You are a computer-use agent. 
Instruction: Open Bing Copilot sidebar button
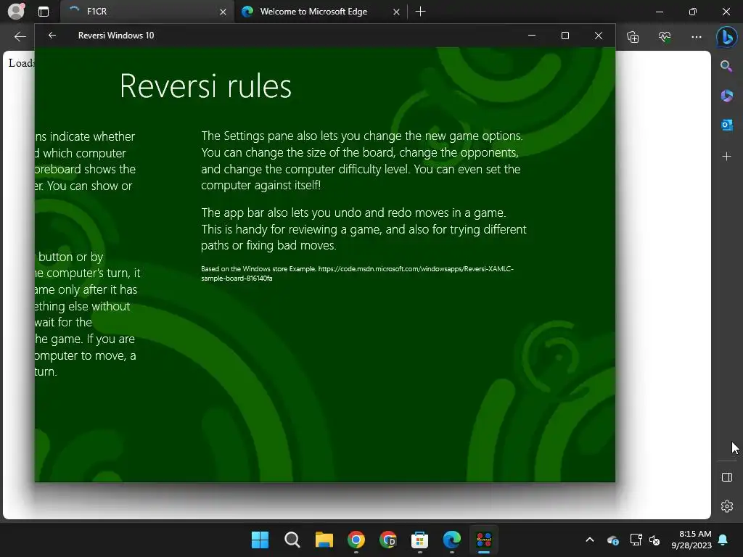tap(726, 37)
